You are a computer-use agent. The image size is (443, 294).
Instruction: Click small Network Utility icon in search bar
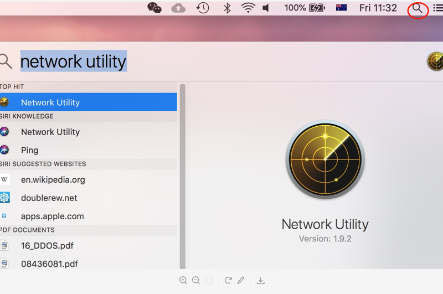point(435,61)
